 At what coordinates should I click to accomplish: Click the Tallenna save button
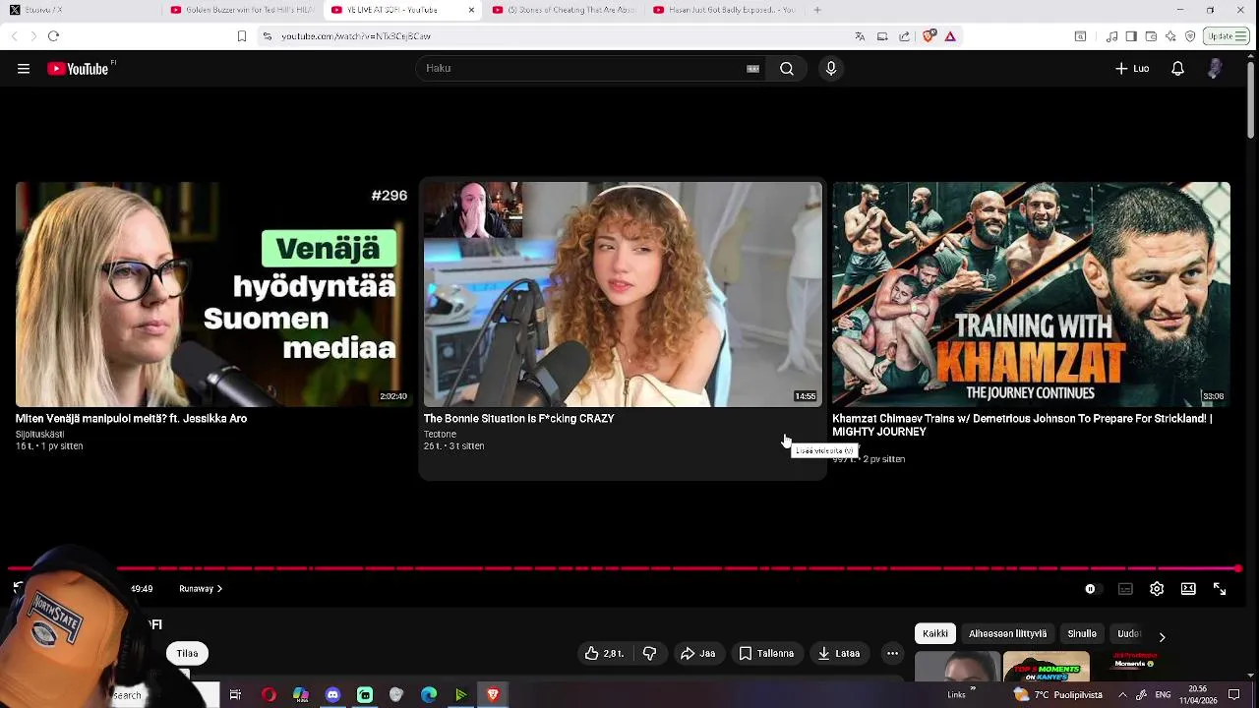pos(766,654)
